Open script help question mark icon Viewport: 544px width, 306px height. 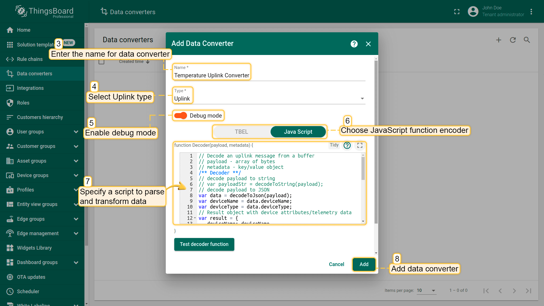[x=347, y=145]
